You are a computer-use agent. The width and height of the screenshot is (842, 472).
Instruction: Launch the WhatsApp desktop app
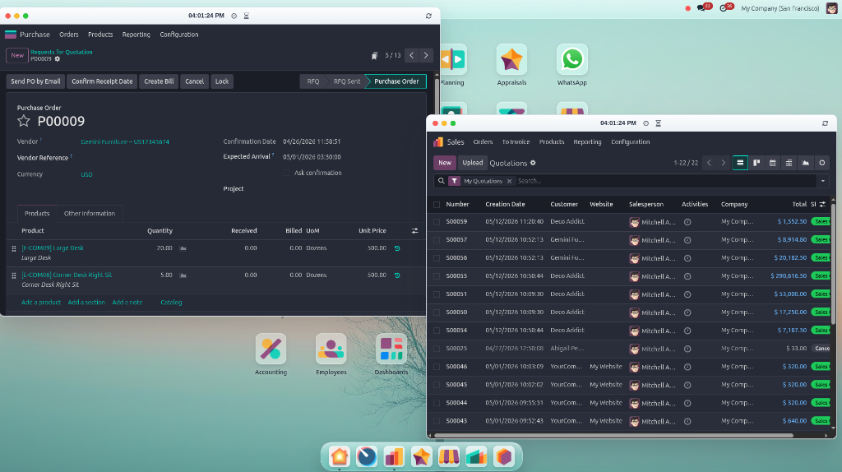point(572,59)
